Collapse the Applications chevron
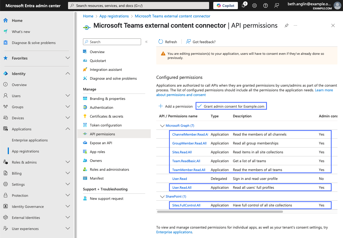The width and height of the screenshot is (343, 238). tap(68, 129)
